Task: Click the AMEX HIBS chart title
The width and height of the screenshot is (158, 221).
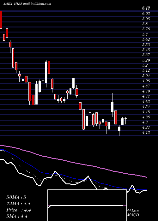Action: [27, 4]
